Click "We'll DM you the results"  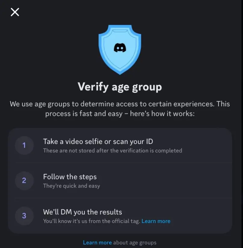(x=82, y=212)
